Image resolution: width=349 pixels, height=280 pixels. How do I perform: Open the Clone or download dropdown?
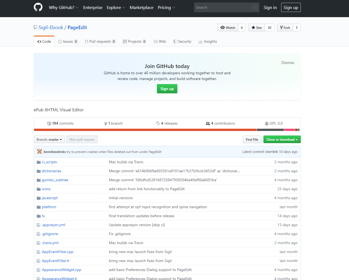pos(282,139)
